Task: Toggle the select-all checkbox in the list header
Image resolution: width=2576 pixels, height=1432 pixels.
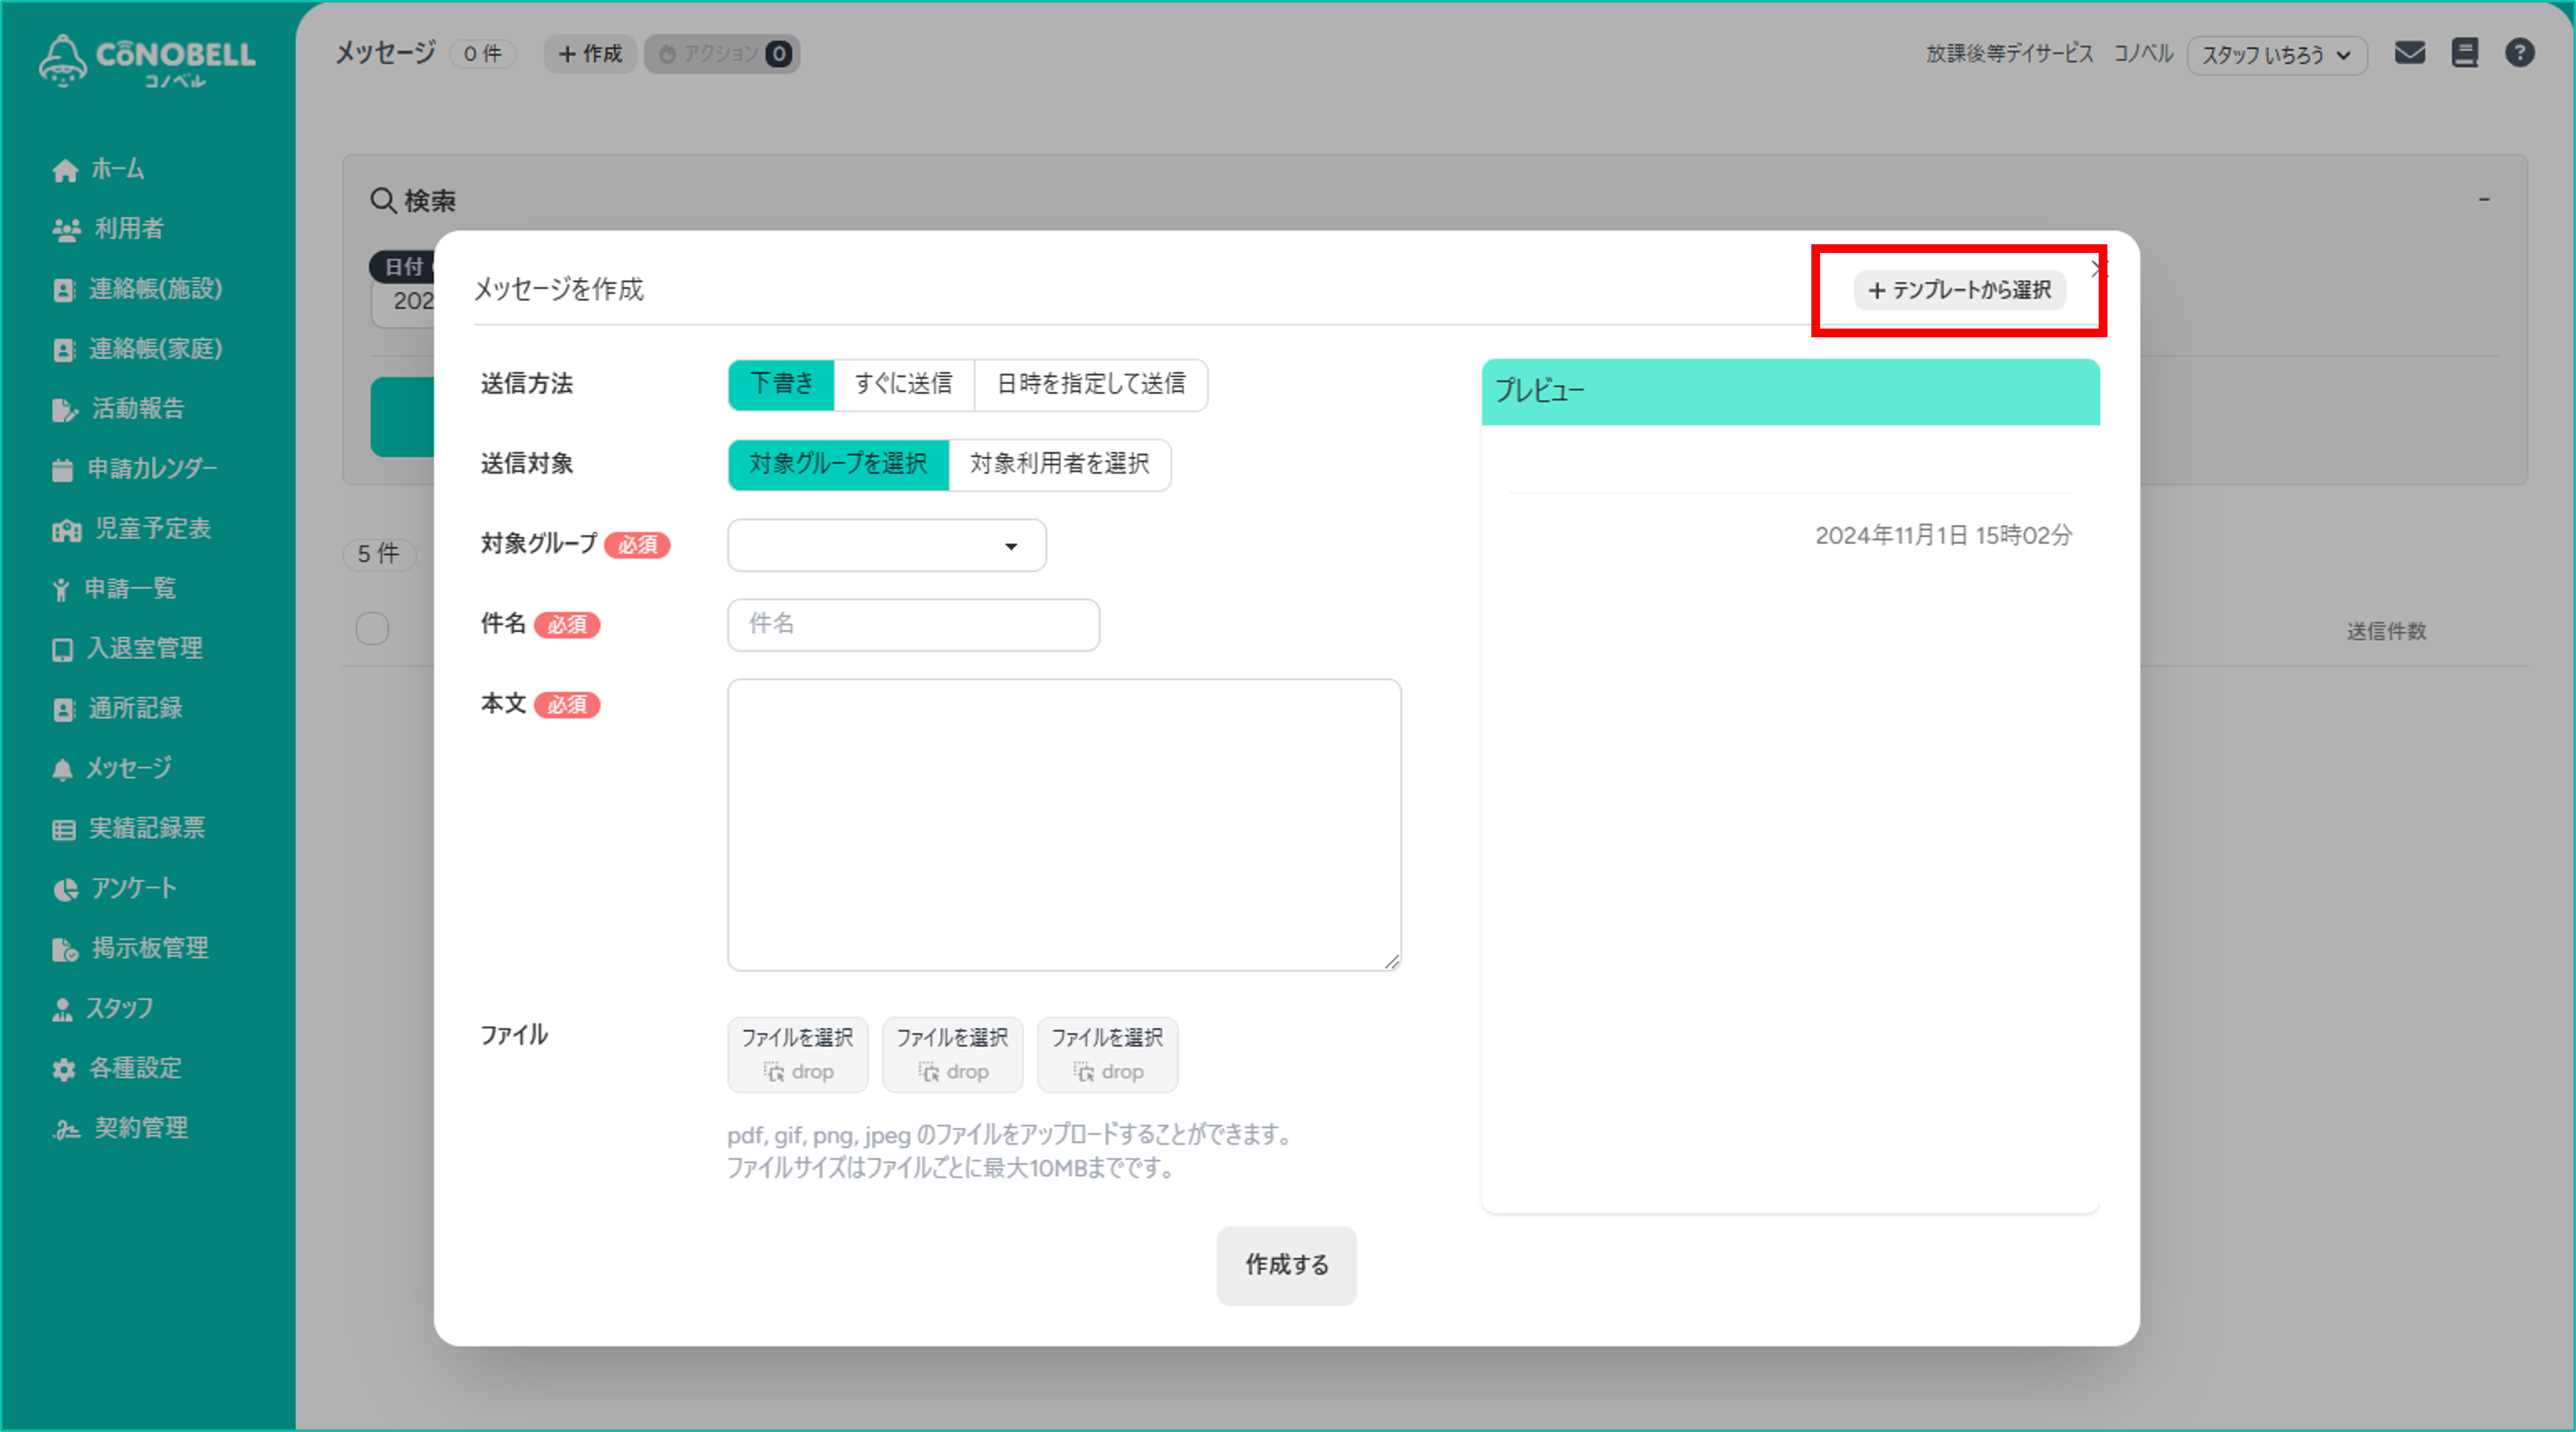Action: 372,629
